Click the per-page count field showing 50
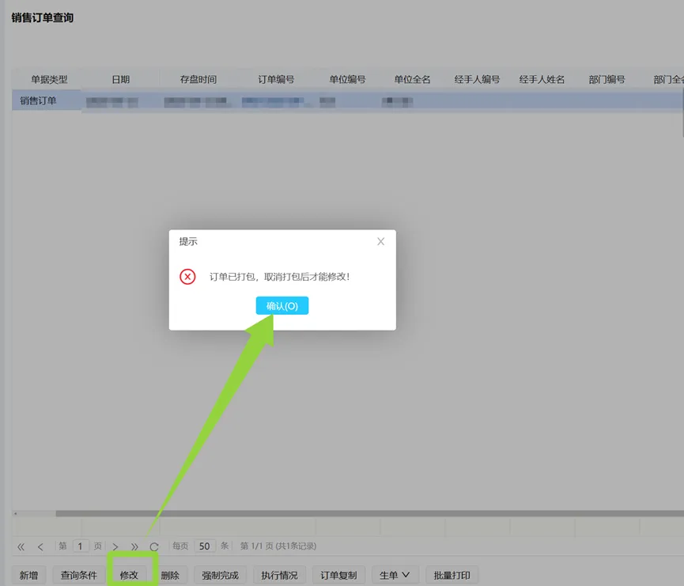Viewport: 684px width, 586px height. point(205,546)
